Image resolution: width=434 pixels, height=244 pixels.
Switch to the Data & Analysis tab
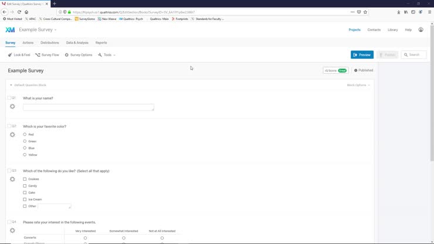tap(77, 43)
